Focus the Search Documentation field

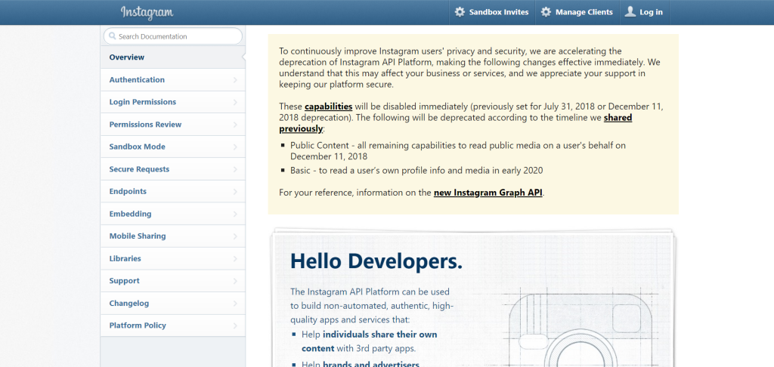(x=173, y=36)
